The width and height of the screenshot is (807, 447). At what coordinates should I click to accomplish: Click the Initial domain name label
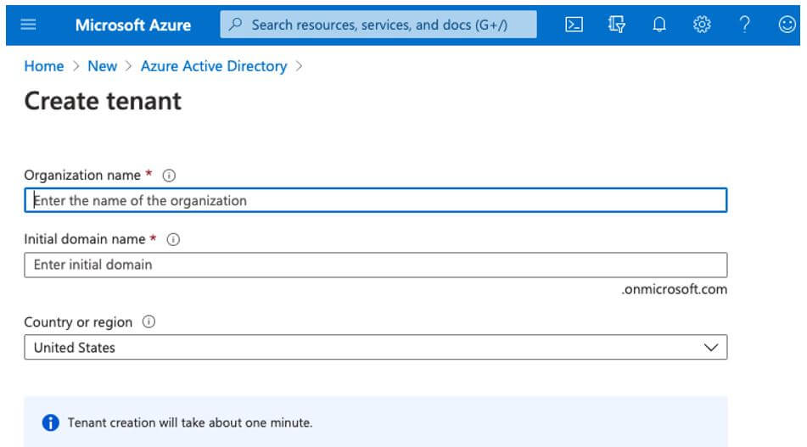(85, 239)
